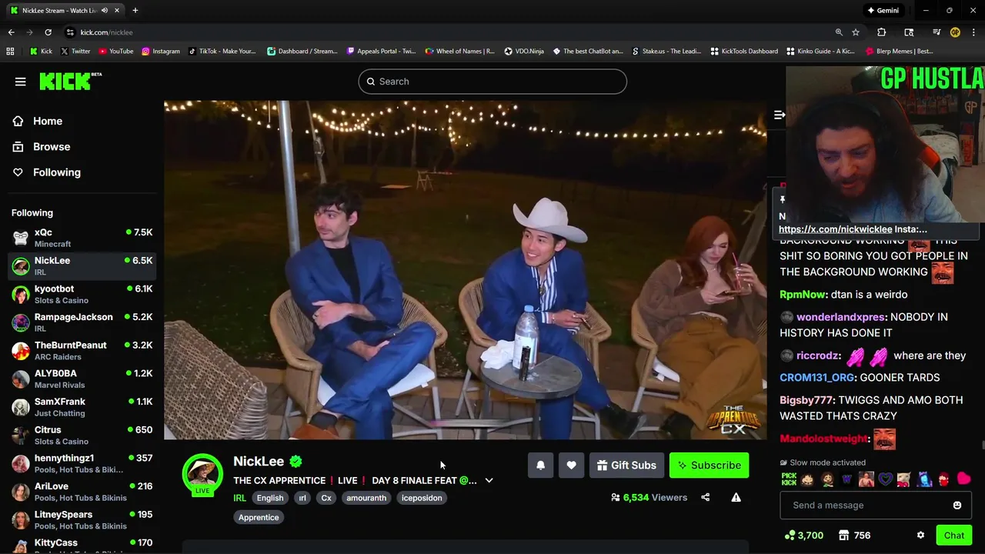Open a new browser tab

(135, 11)
